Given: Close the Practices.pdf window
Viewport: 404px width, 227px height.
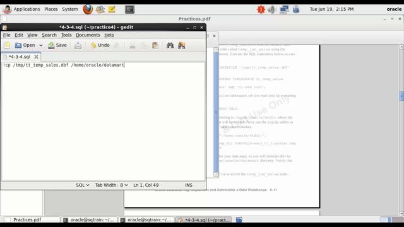Looking at the screenshot, I should (x=400, y=19).
